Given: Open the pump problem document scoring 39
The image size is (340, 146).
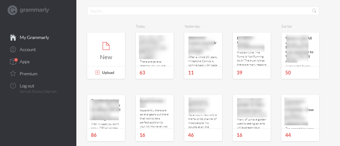Looking at the screenshot, I should [251, 56].
